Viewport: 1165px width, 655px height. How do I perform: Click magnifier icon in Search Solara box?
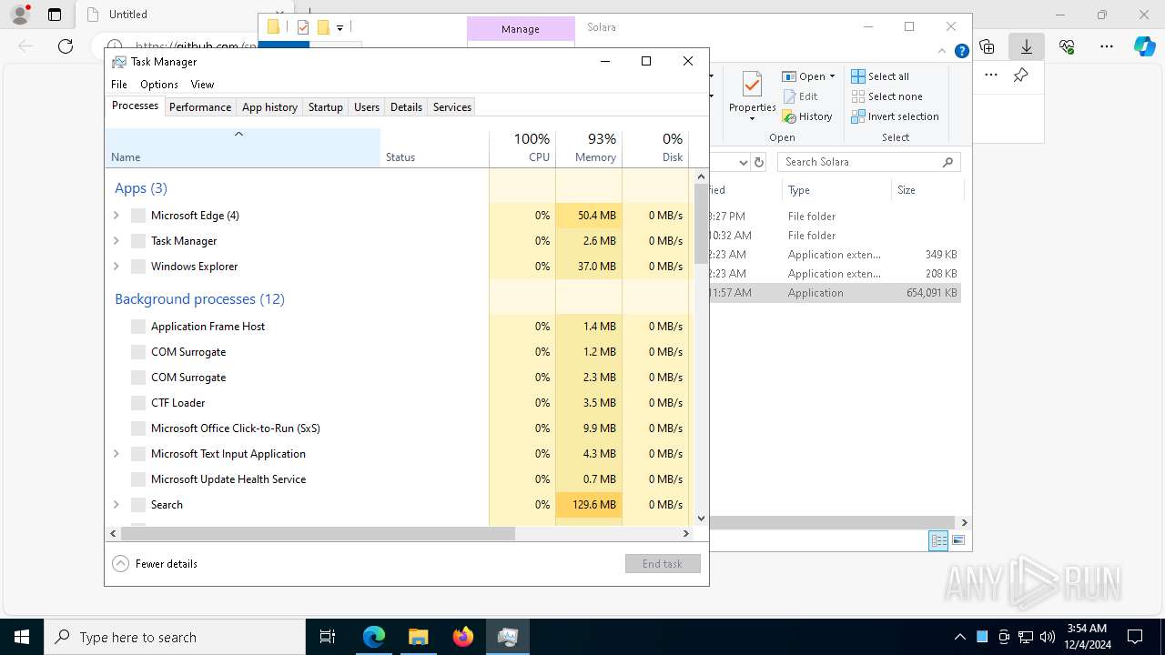(947, 162)
